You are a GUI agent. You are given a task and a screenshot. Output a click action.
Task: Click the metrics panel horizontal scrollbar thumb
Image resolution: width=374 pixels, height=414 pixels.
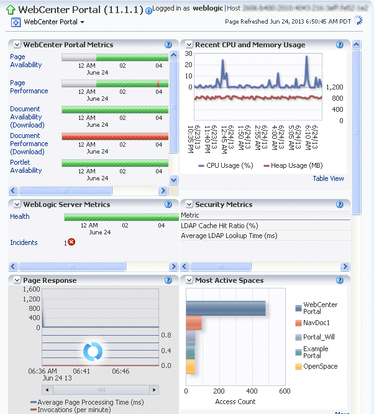click(x=65, y=191)
